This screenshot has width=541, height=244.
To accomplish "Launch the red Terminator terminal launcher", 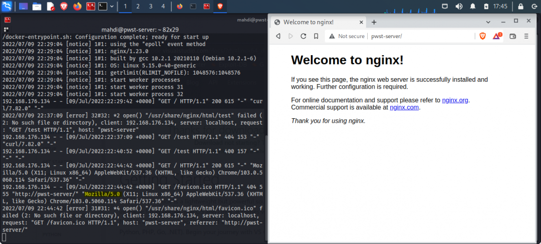I will pos(91,6).
